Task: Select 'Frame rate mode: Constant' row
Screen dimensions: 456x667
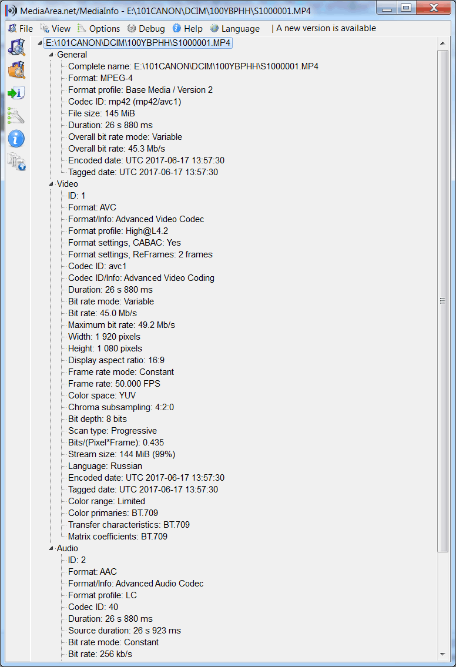Action: click(121, 372)
